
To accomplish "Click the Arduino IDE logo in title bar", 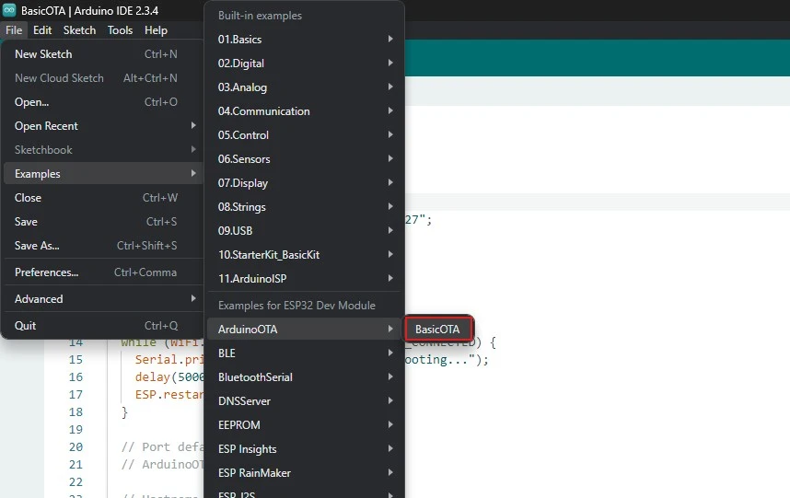I will [9, 10].
